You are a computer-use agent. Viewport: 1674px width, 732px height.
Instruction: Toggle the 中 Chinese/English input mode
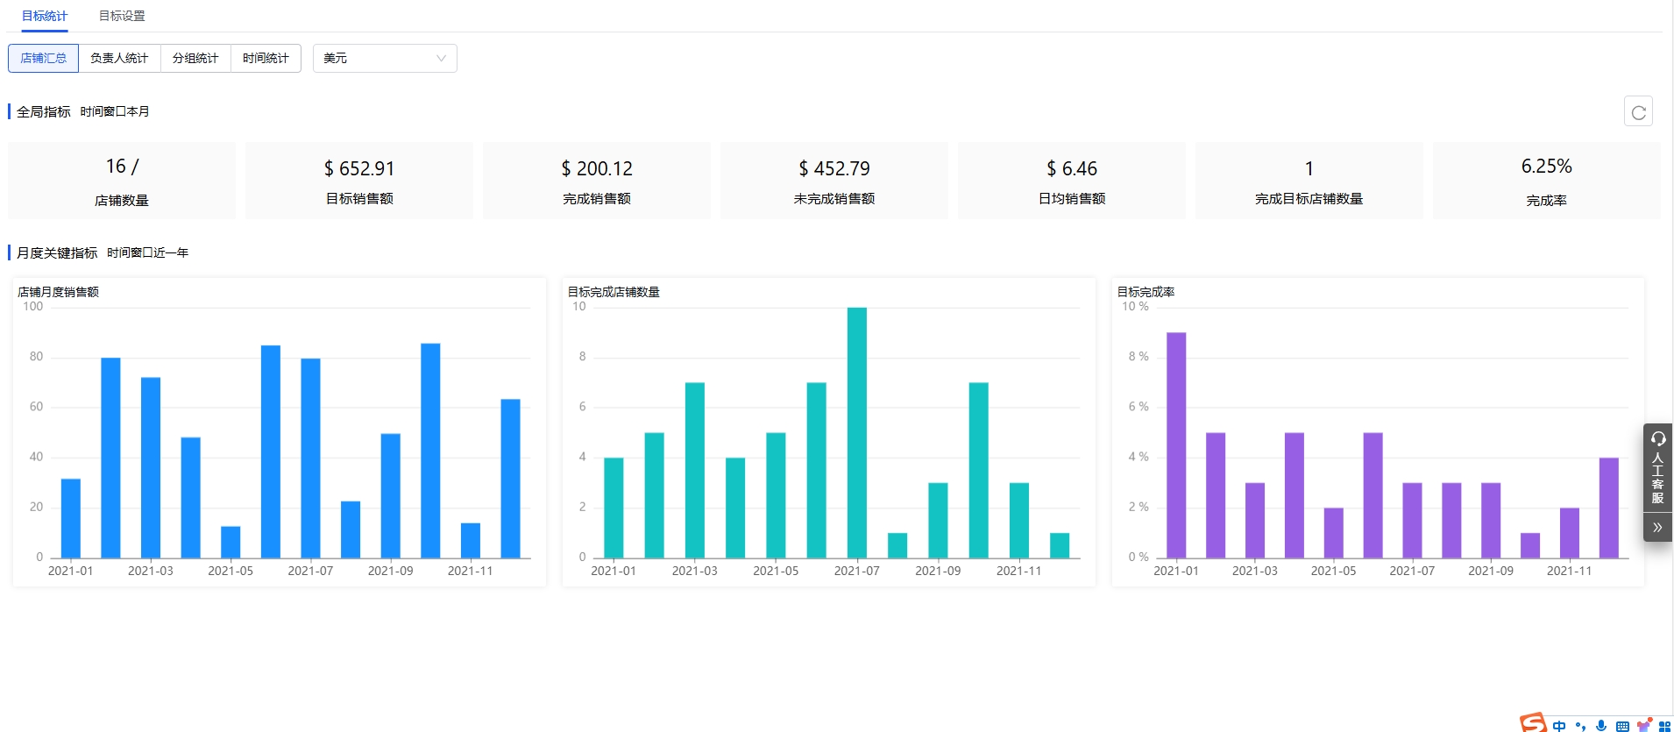(x=1559, y=726)
